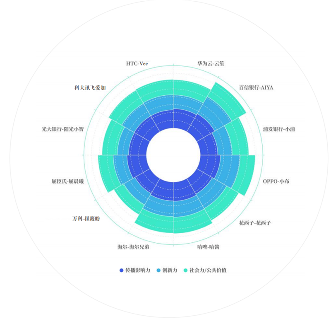Screen dimensions: 331x319
Task: Click the dark blue inner segment for 华为云-云笙
Action: [x=183, y=119]
